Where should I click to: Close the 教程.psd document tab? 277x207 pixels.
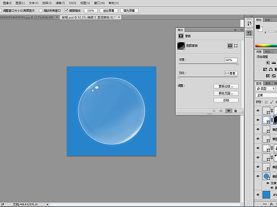coord(119,17)
